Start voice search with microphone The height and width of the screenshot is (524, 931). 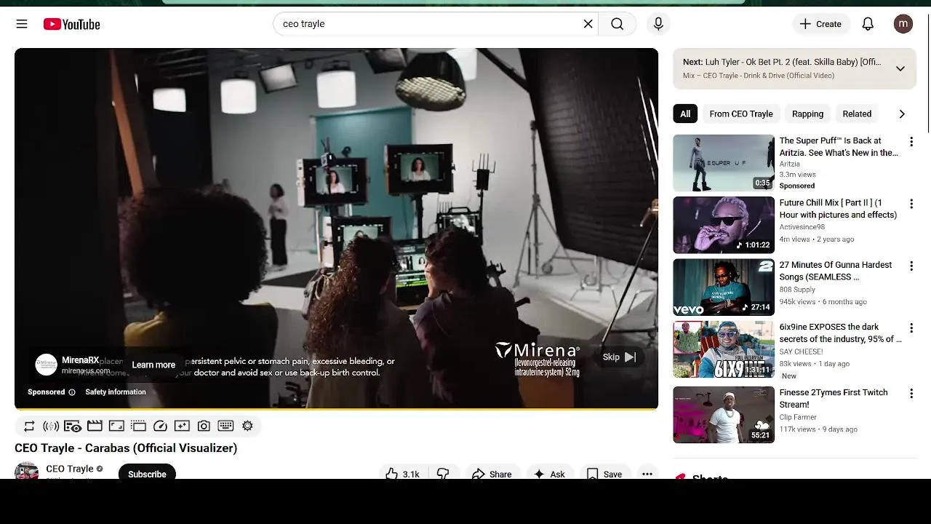pyautogui.click(x=658, y=24)
